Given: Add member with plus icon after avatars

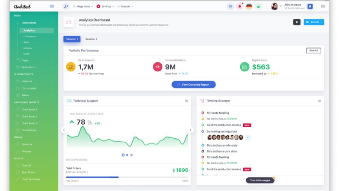Looking at the screenshot, I should (x=248, y=137).
